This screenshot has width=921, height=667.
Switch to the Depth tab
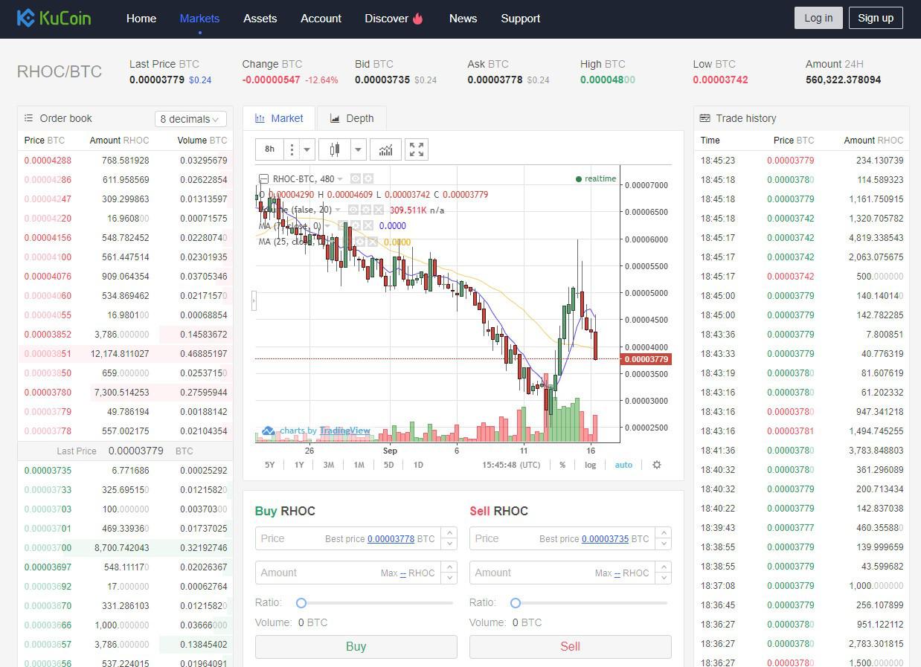tap(351, 118)
